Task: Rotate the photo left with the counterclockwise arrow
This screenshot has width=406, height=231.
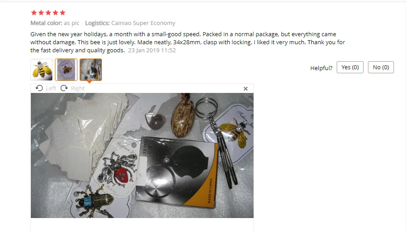Action: point(39,88)
